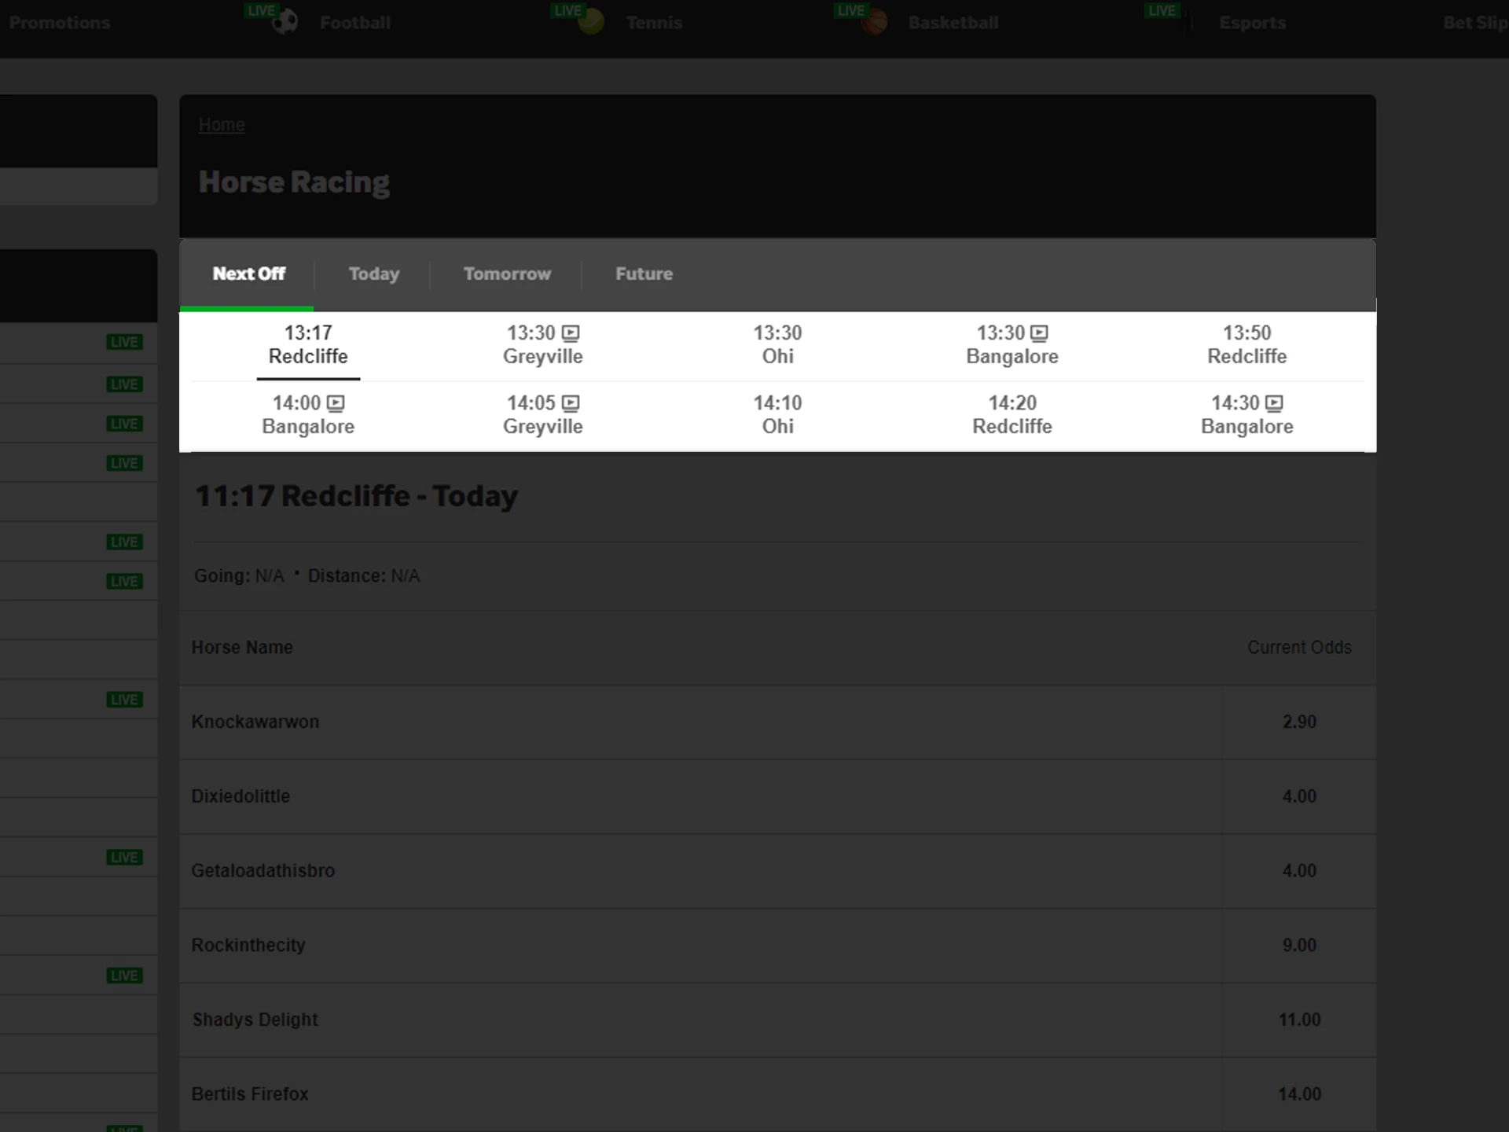Viewport: 1509px width, 1132px height.
Task: Select Knockawarwon at odds 2.90
Action: coord(1298,722)
